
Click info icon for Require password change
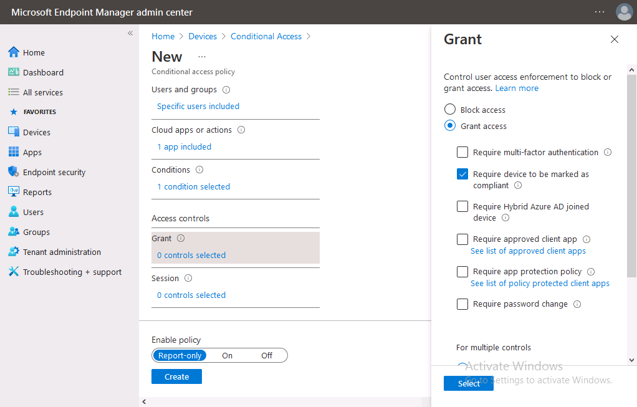point(577,304)
